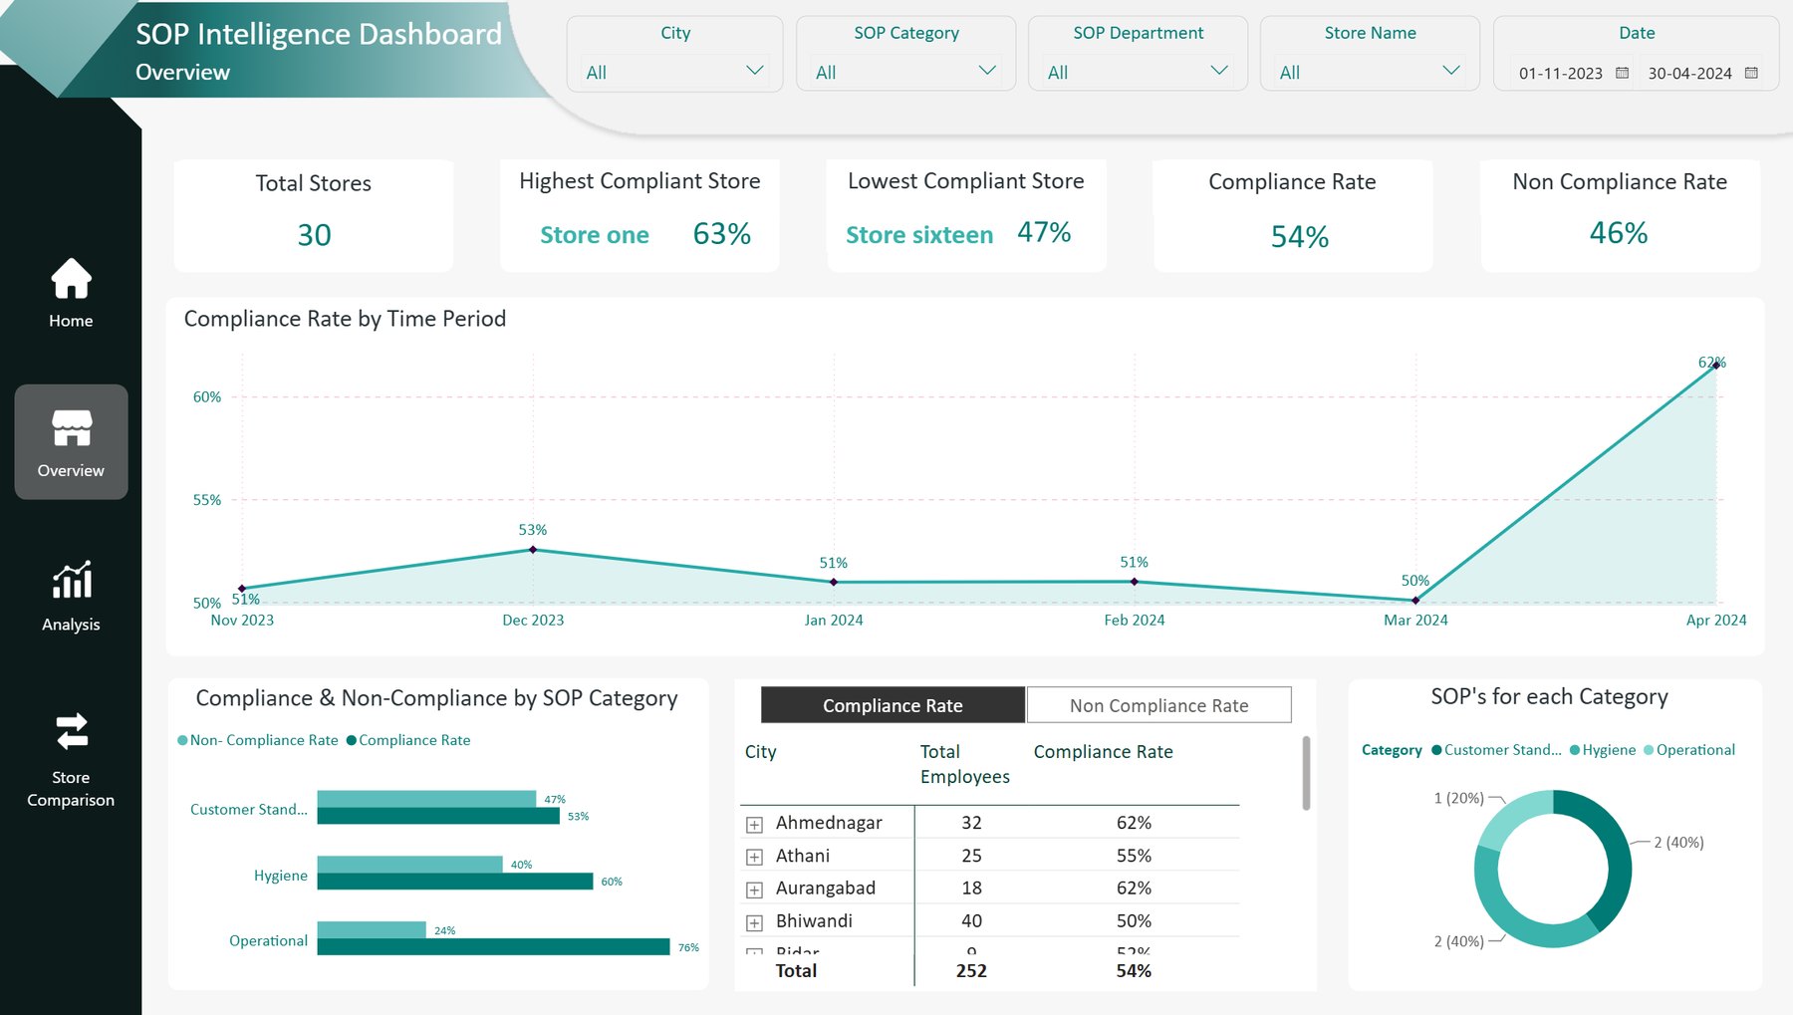Screen dimensions: 1793x1015
Task: Open the City filter dropdown
Action: coord(674,72)
